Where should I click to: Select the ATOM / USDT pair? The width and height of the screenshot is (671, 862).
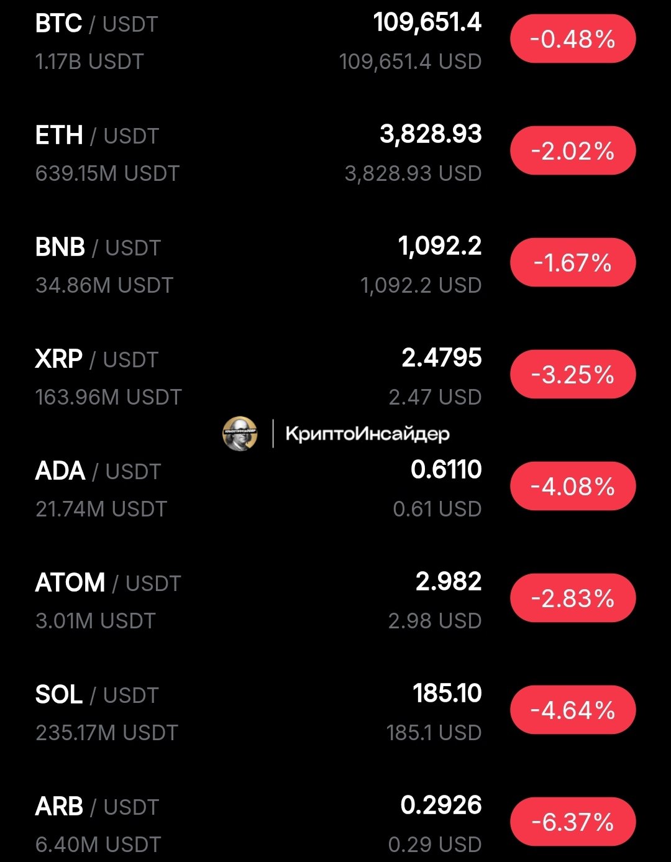[x=107, y=583]
